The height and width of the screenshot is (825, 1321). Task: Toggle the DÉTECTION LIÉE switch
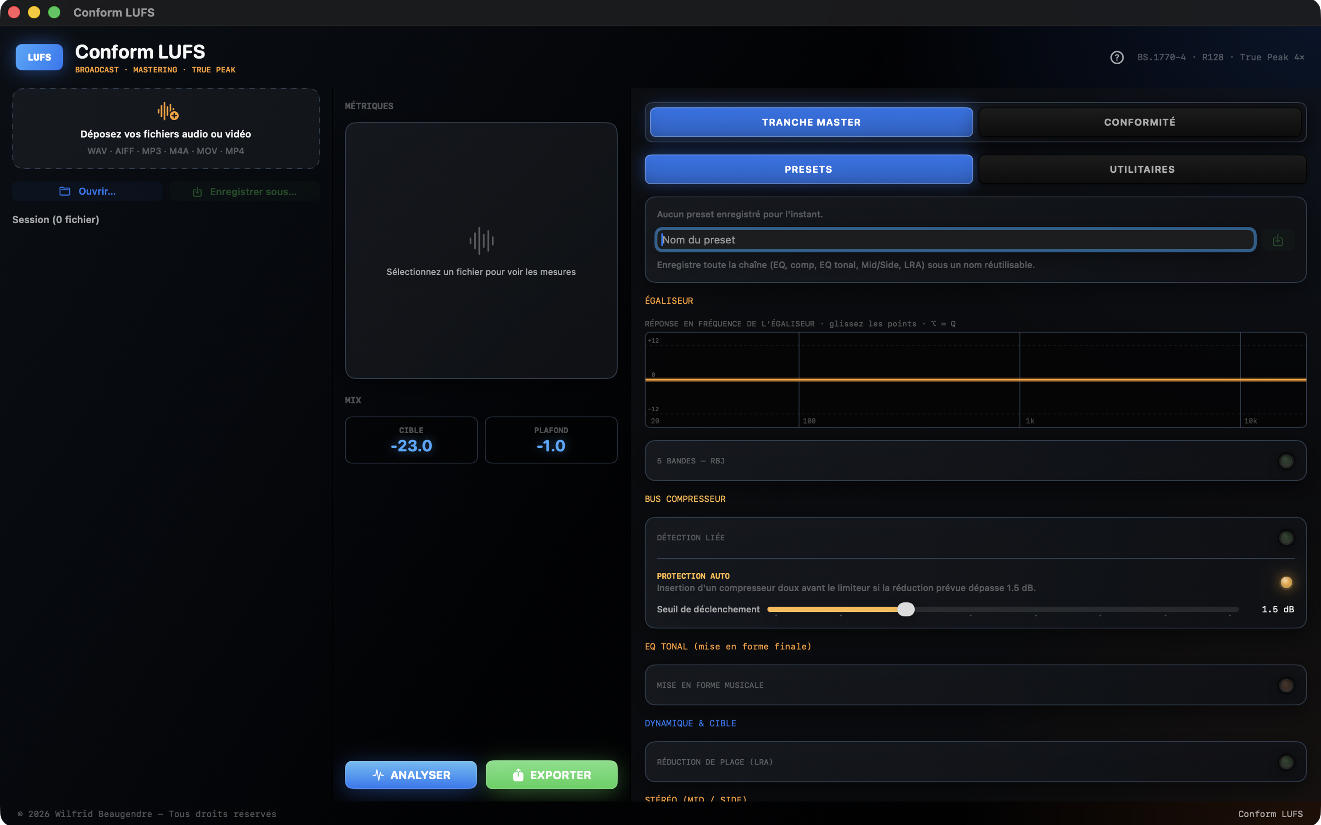(x=1286, y=538)
